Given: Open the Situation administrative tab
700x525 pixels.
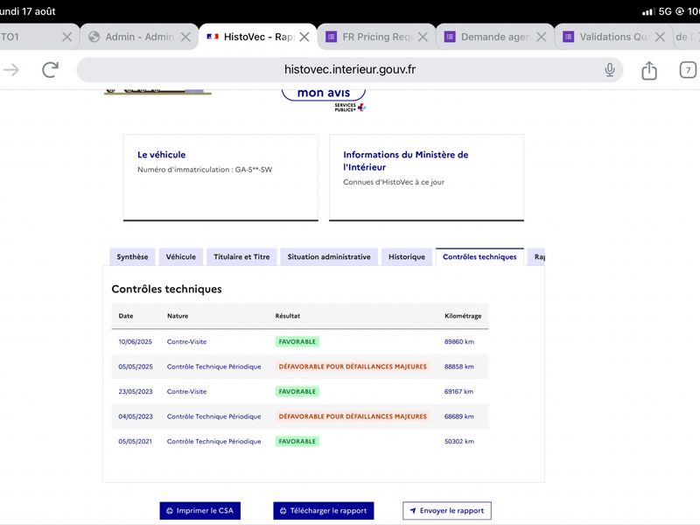Looking at the screenshot, I should click(329, 256).
